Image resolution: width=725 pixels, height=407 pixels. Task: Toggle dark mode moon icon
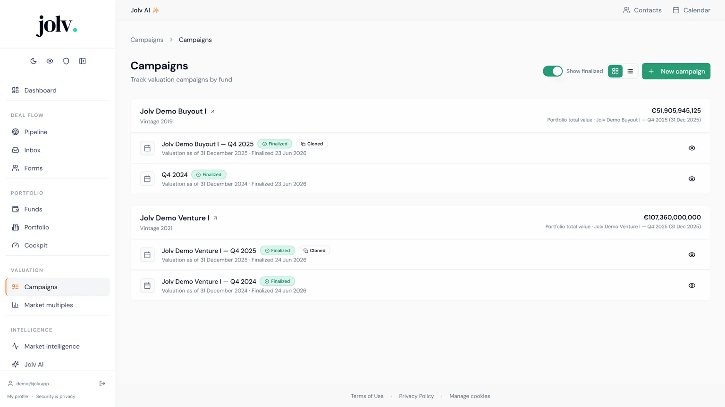(34, 61)
